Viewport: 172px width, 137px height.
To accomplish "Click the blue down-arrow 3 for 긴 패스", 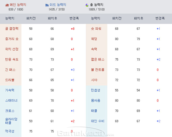I will [73, 70].
